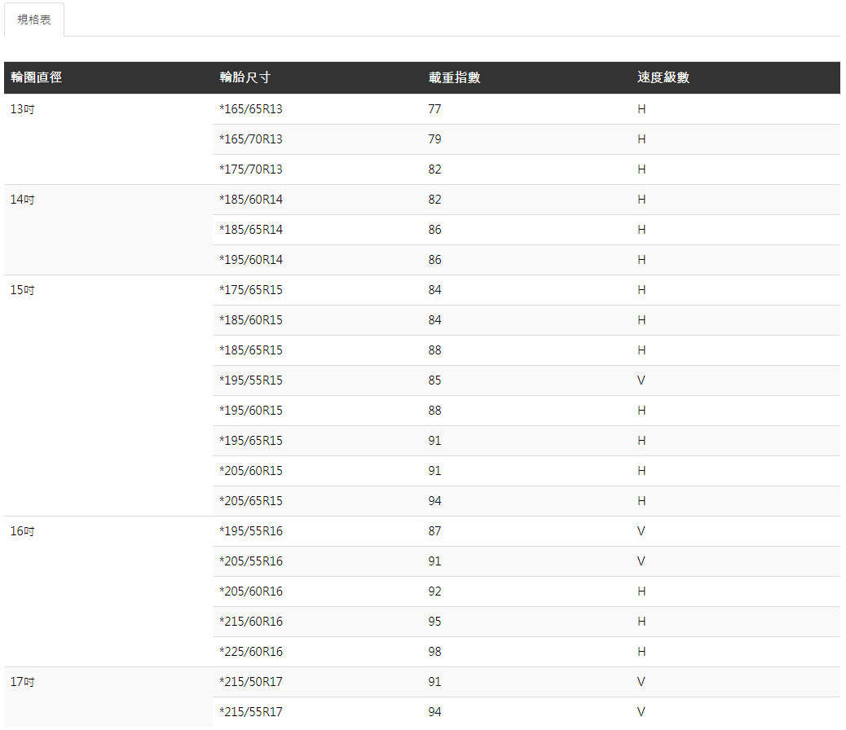Select the 載重指數 column header
Screen dimensions: 846x730
tap(454, 77)
